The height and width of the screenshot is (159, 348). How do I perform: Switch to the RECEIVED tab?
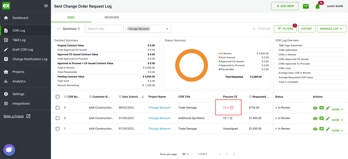[112, 17]
